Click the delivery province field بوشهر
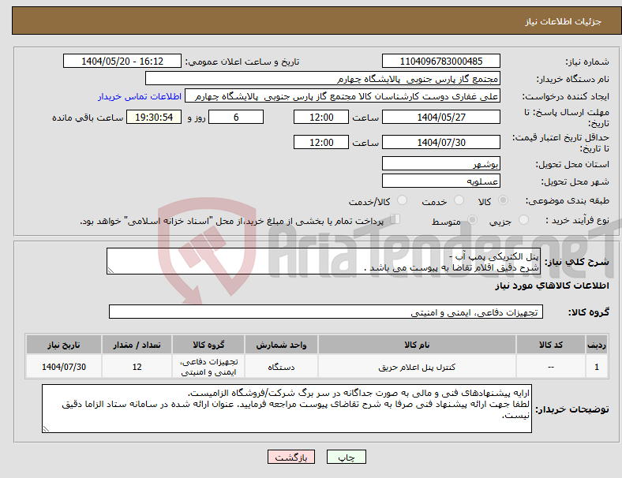Image resolution: width=622 pixels, height=478 pixels. pyautogui.click(x=440, y=163)
